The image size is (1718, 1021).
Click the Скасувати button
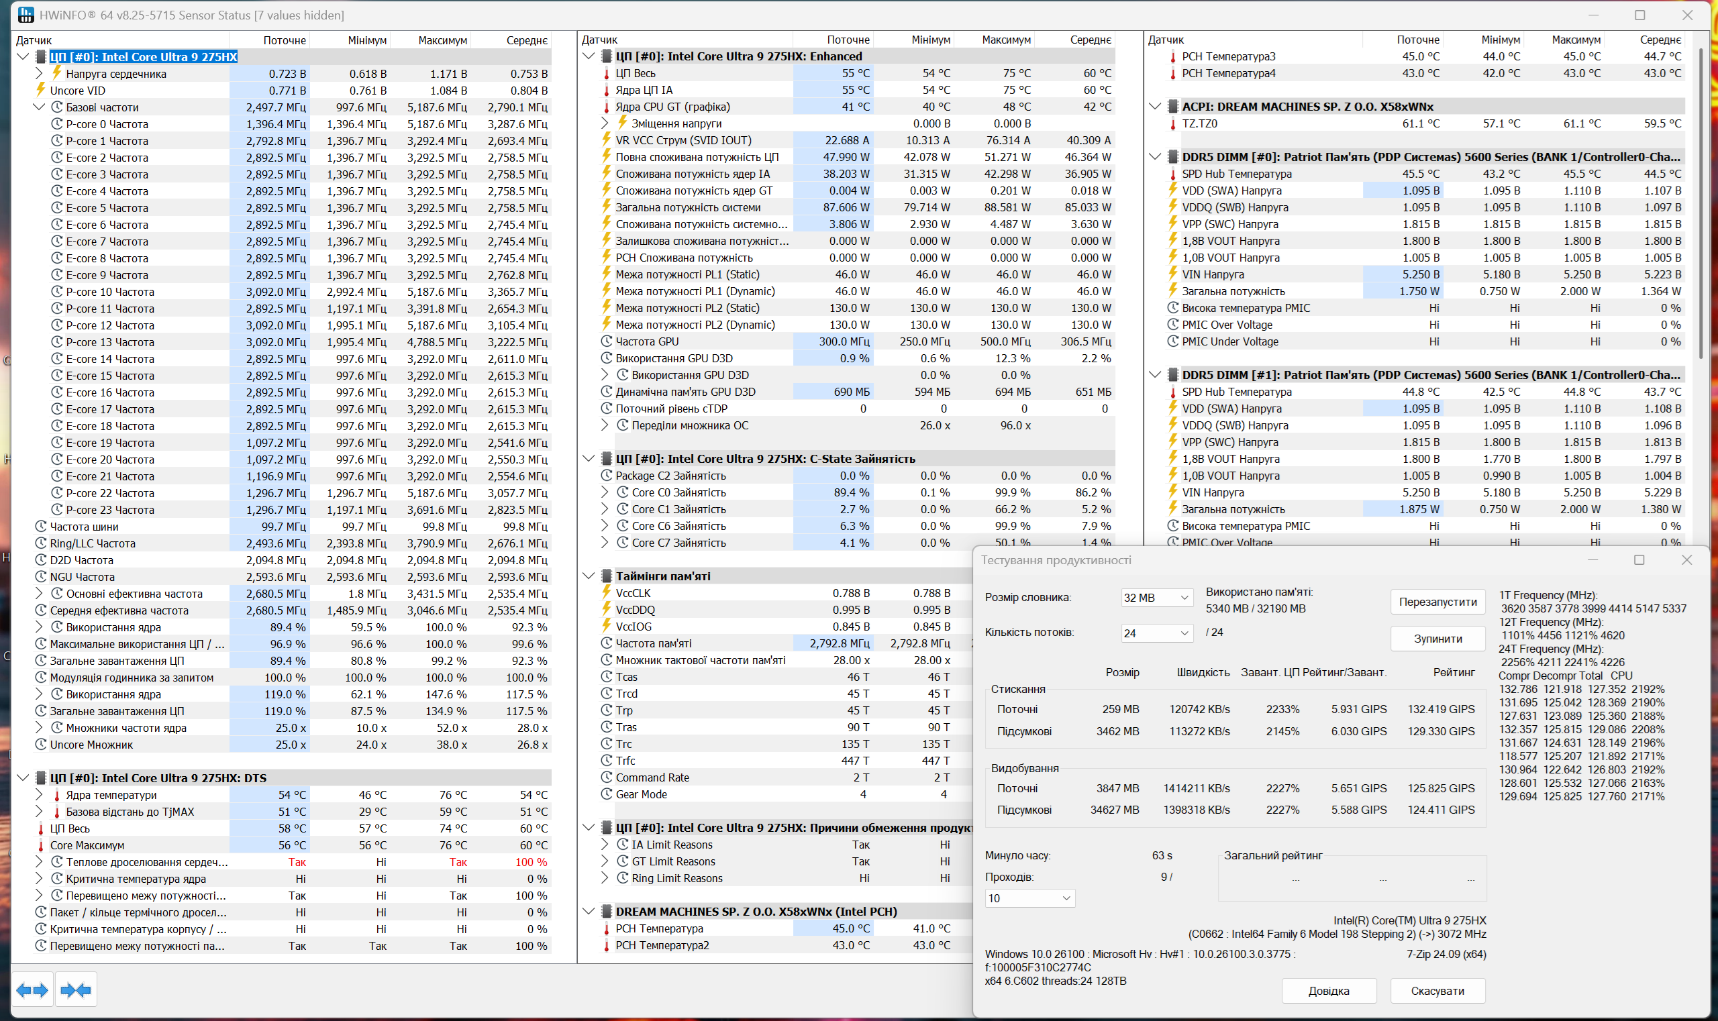click(x=1437, y=991)
